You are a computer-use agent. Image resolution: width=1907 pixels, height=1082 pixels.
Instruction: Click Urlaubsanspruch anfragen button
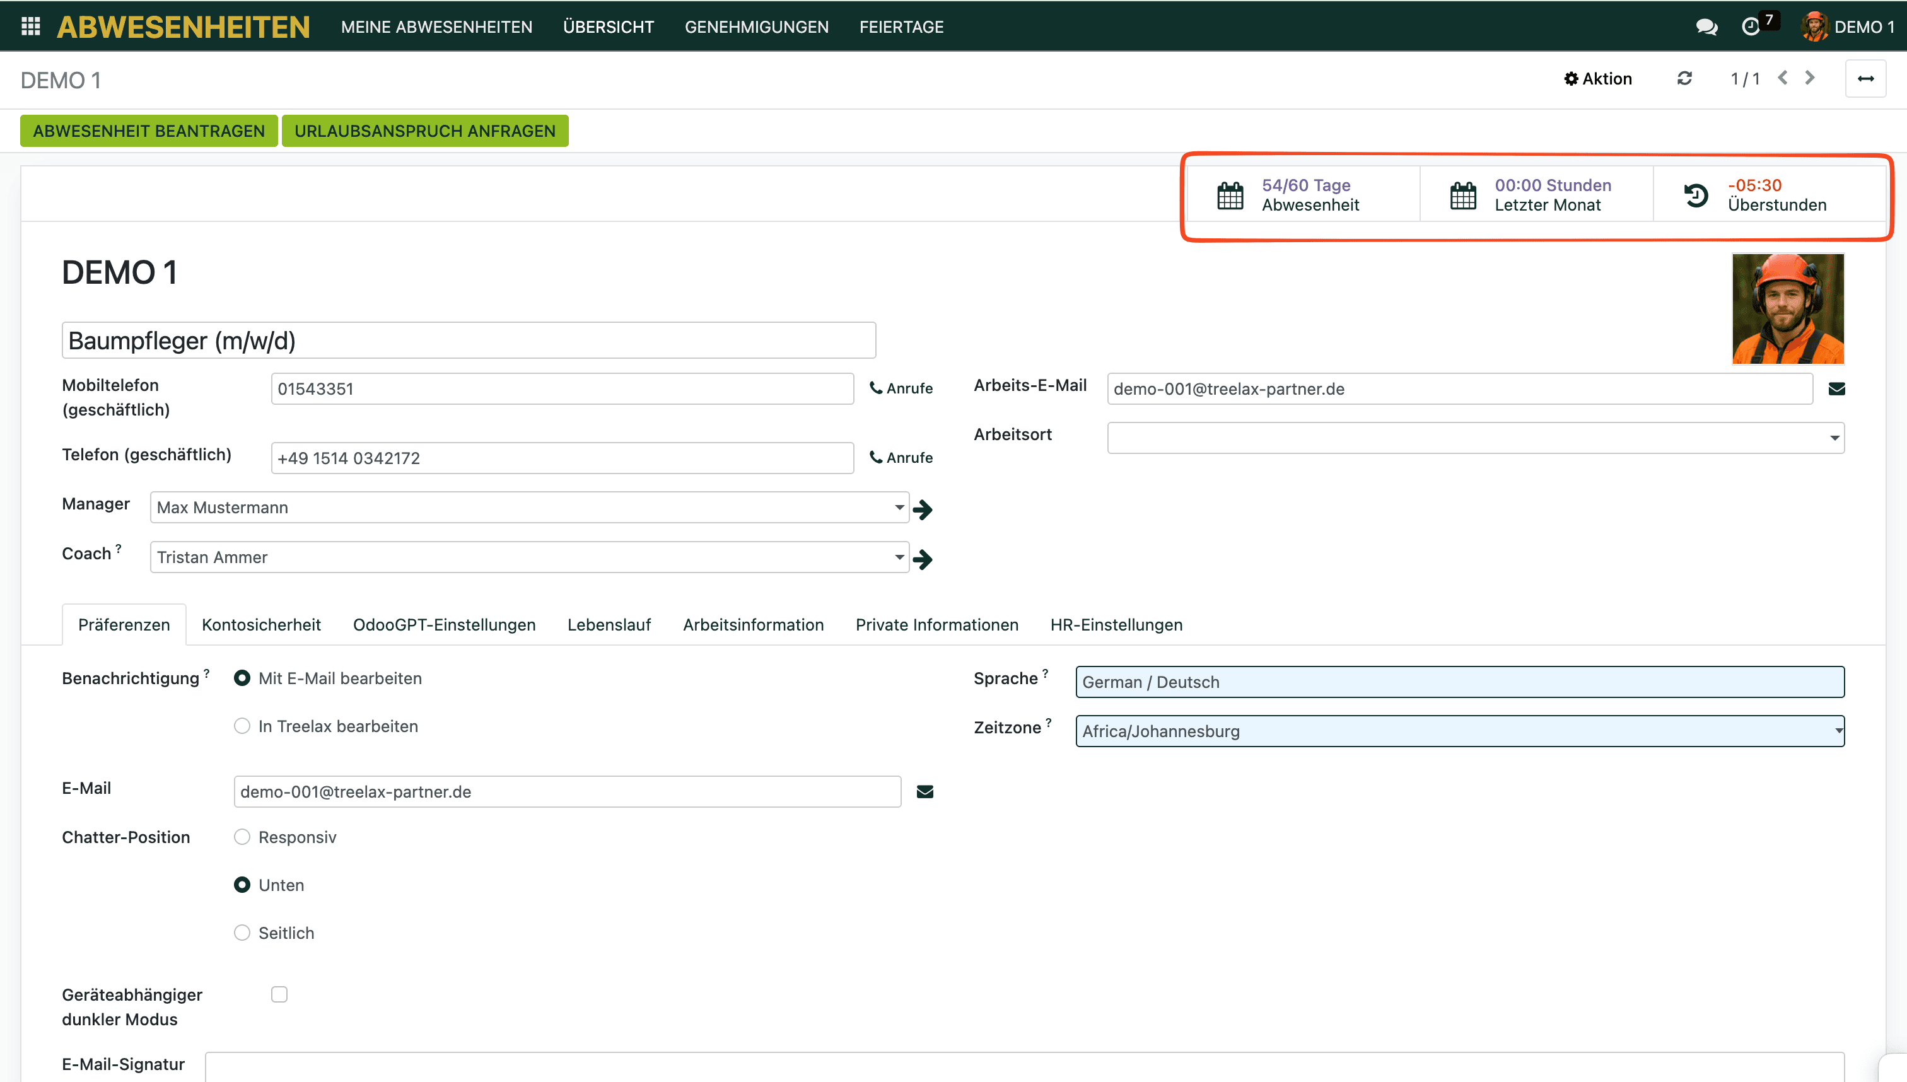pyautogui.click(x=424, y=131)
